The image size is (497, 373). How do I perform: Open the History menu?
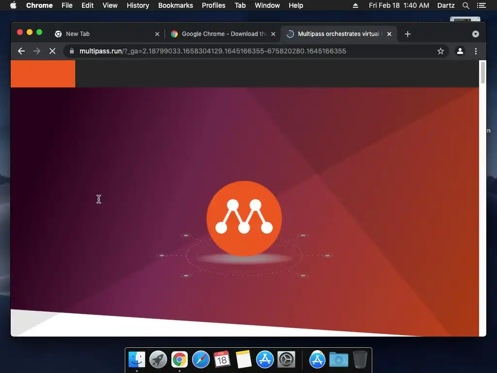click(x=138, y=5)
